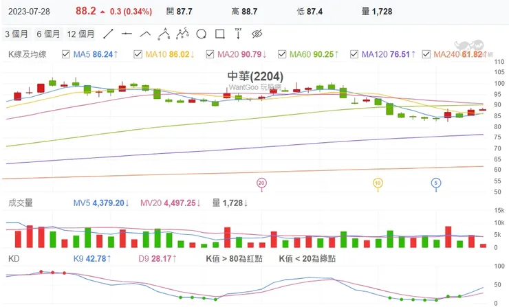Click the K值 > 80為紅點 legend
Image resolution: width=509 pixels, height=307 pixels.
[x=234, y=259]
